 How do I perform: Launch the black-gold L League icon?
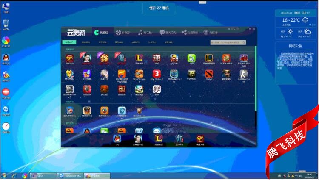(209, 59)
